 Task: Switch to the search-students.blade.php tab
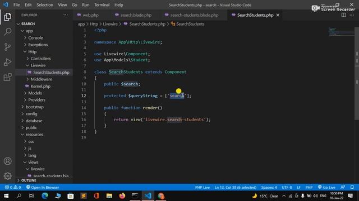point(194,15)
